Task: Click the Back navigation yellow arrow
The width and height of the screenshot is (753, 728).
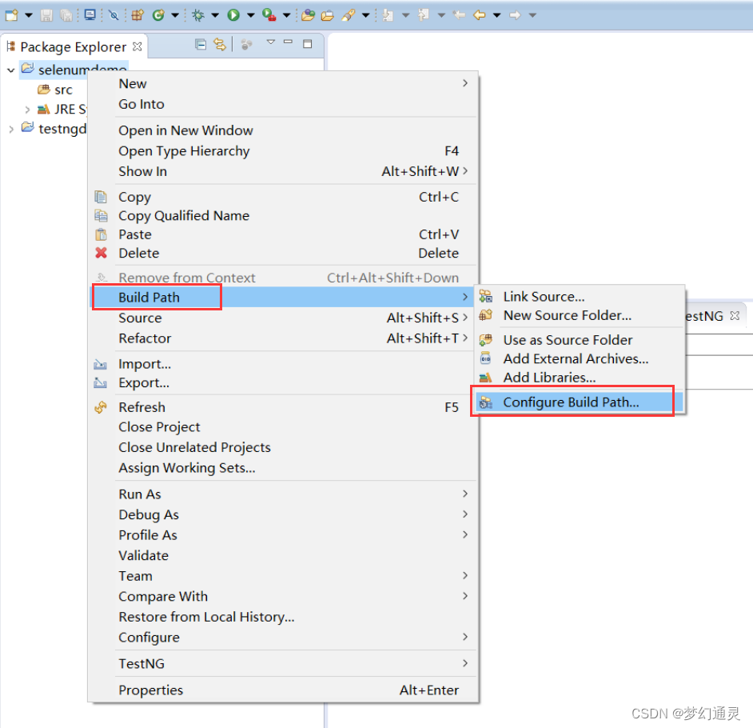Action: (480, 15)
